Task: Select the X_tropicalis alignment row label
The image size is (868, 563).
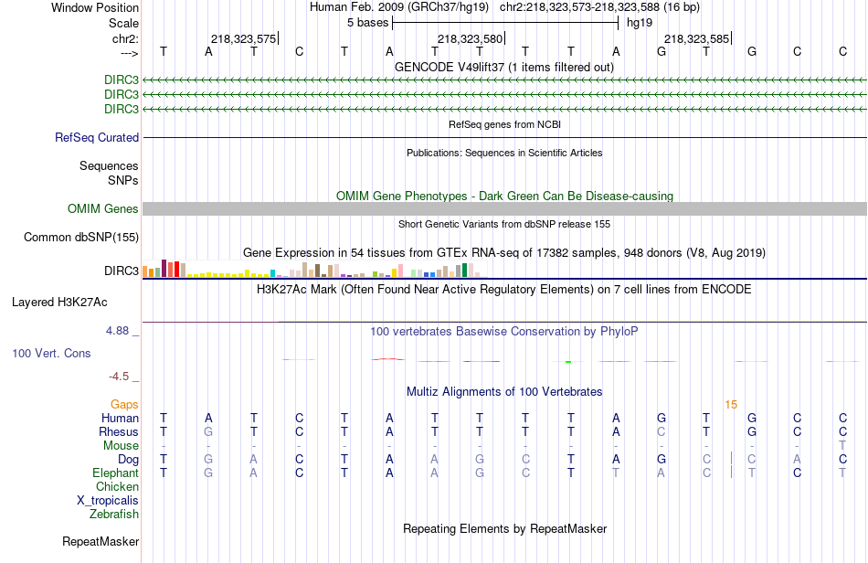Action: pos(108,501)
